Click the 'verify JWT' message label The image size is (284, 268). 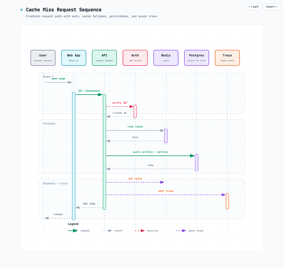120,103
